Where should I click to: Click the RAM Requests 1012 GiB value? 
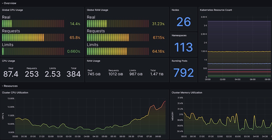pyautogui.click(x=116, y=74)
